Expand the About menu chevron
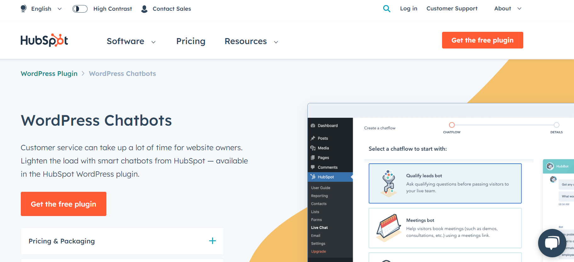Image resolution: width=574 pixels, height=262 pixels. [x=520, y=9]
